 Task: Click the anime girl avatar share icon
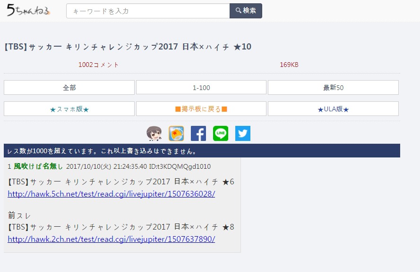[x=154, y=133]
